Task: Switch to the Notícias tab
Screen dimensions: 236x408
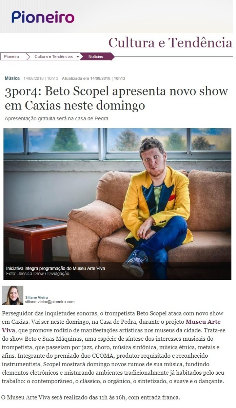Action: click(x=96, y=56)
